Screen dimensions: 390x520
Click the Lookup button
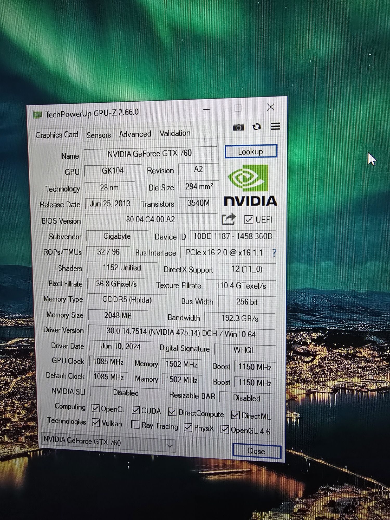(x=251, y=151)
